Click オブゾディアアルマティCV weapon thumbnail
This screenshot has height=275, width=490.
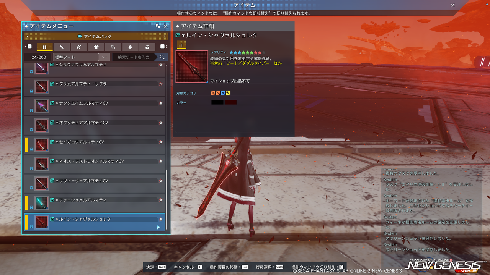[41, 125]
